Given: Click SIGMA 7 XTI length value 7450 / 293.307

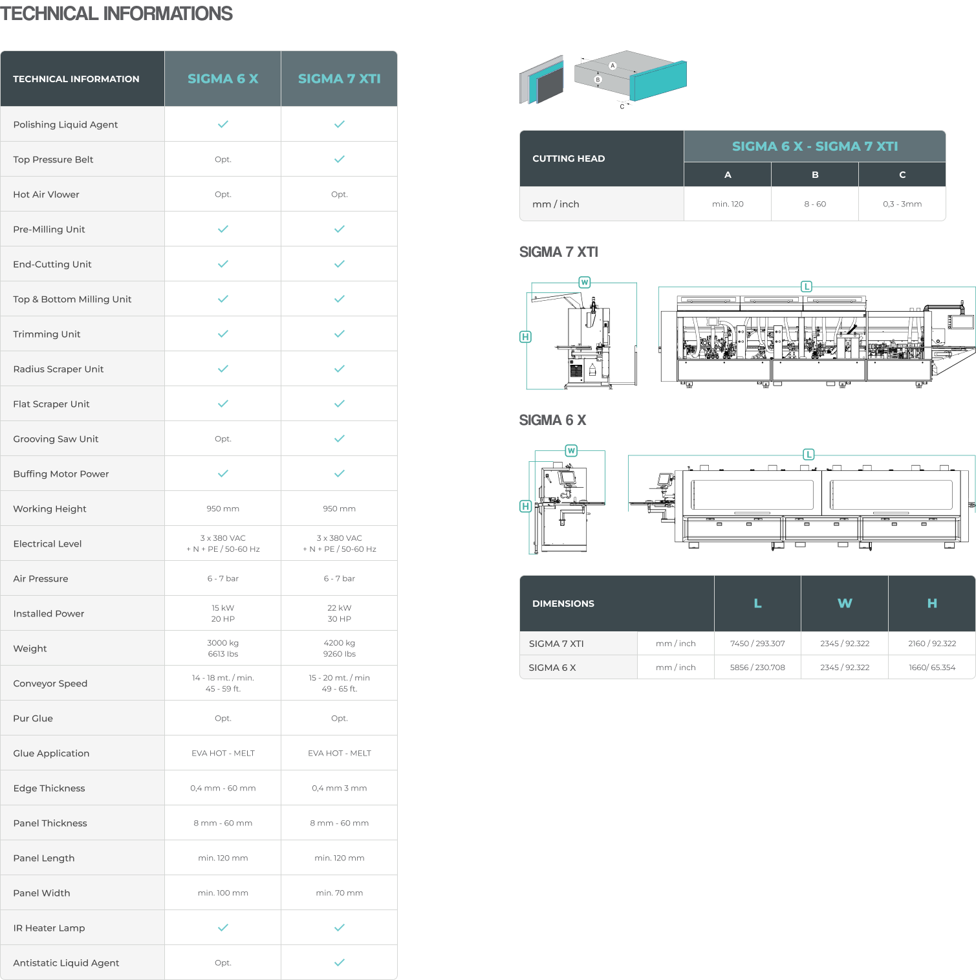Looking at the screenshot, I should point(757,644).
